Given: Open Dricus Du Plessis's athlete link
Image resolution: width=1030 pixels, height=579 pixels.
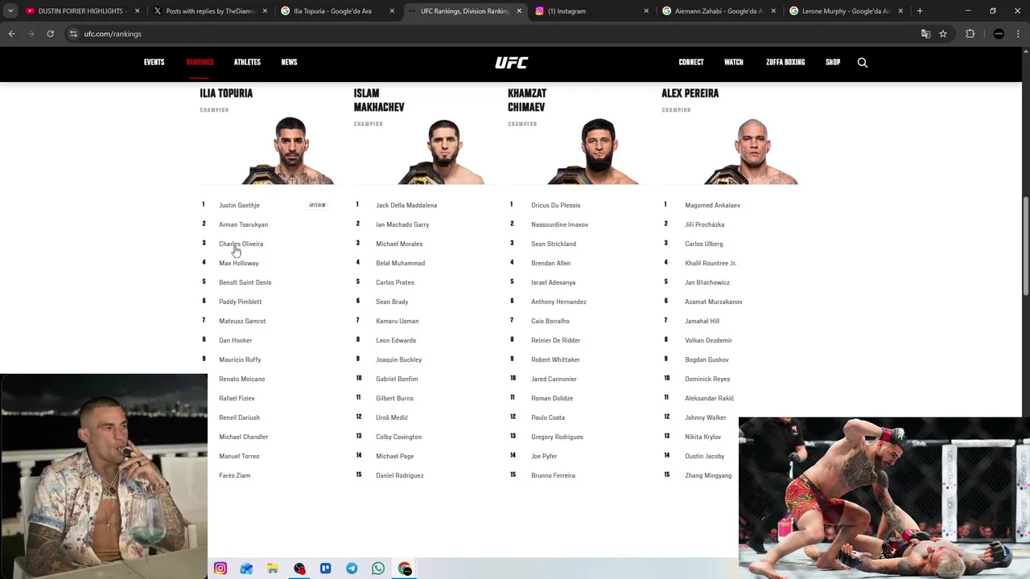Looking at the screenshot, I should click(x=555, y=205).
